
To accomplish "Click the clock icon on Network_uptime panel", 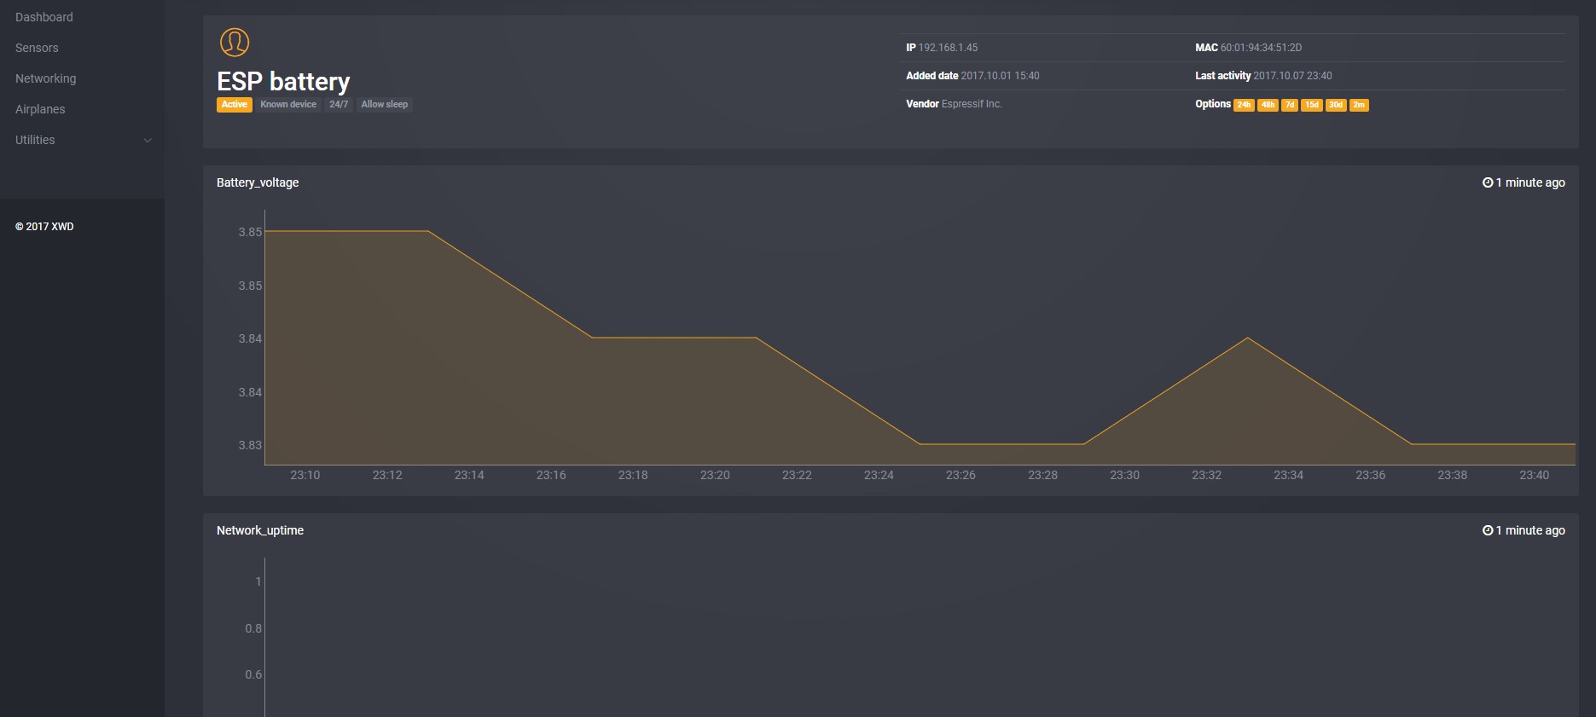I will pos(1488,530).
